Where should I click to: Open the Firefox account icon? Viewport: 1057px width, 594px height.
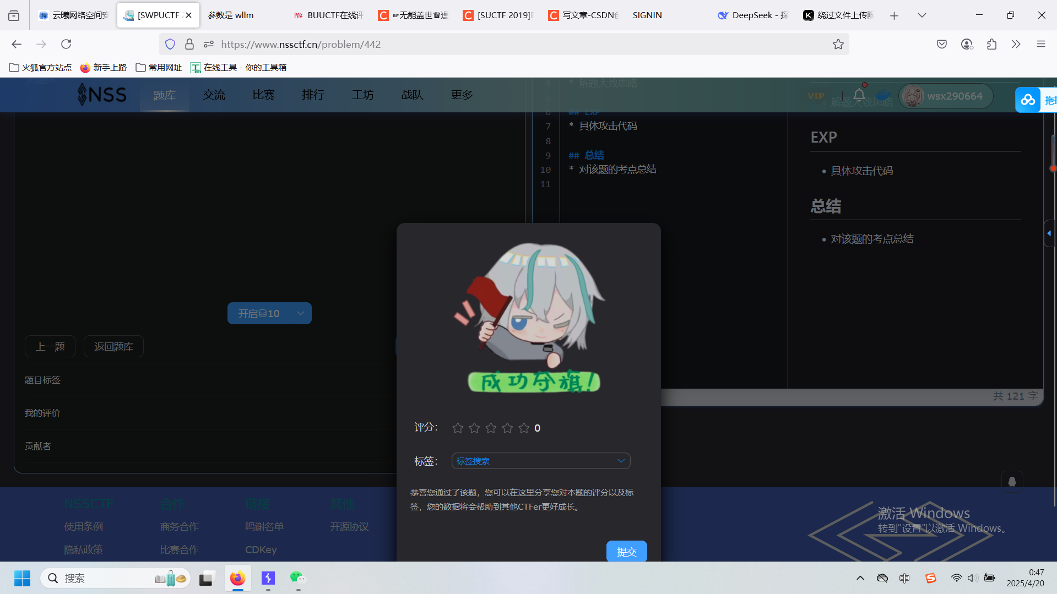967,44
